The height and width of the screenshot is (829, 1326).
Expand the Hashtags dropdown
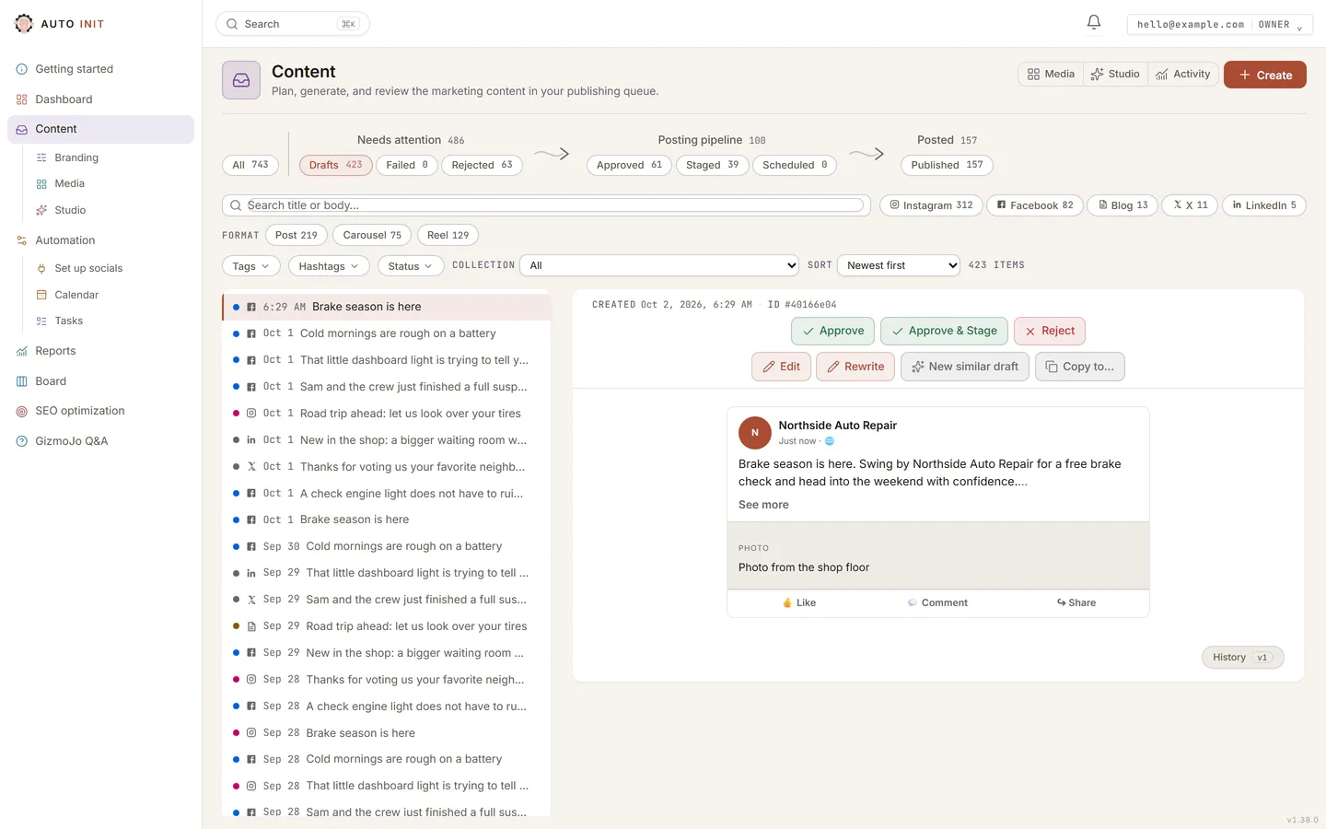329,266
